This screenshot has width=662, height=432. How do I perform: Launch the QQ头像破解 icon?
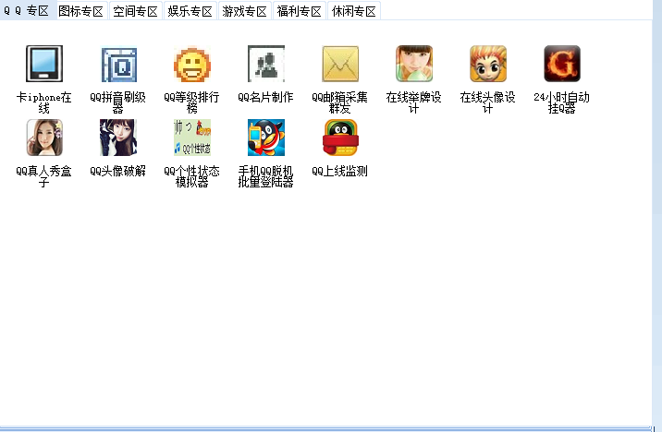(x=118, y=138)
